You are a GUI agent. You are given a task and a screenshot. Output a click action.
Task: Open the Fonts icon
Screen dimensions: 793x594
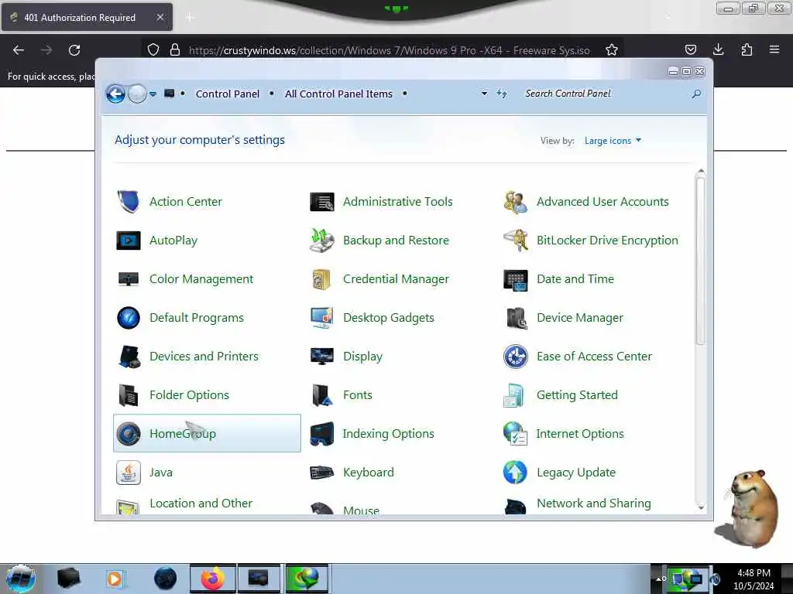pos(321,395)
